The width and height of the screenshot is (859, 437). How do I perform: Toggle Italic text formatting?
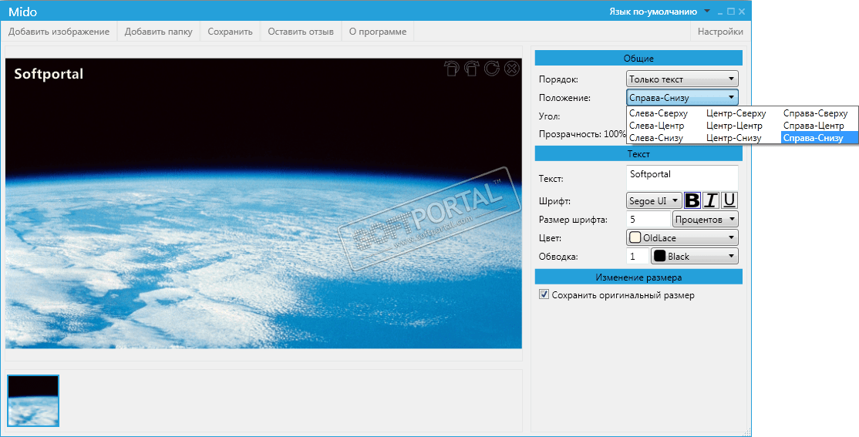[710, 200]
